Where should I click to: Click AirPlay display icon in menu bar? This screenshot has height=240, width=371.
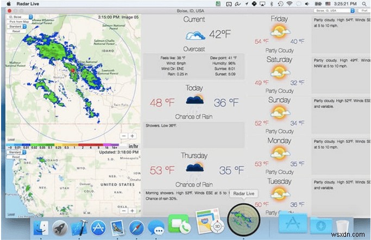(262, 4)
